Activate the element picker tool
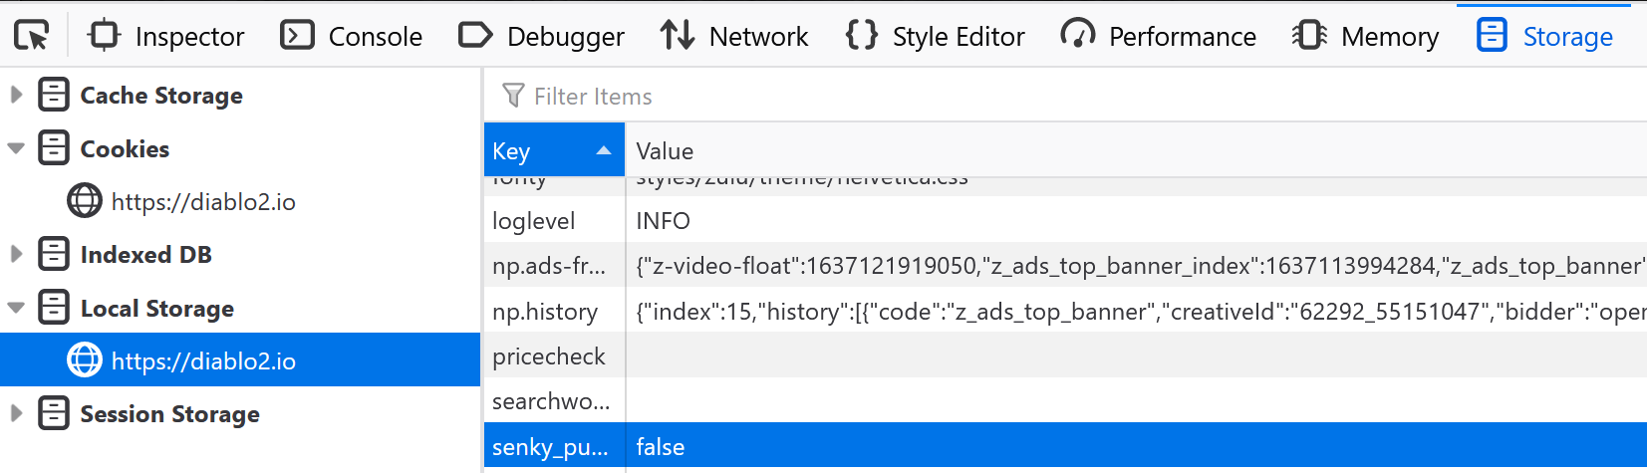 pyautogui.click(x=32, y=37)
